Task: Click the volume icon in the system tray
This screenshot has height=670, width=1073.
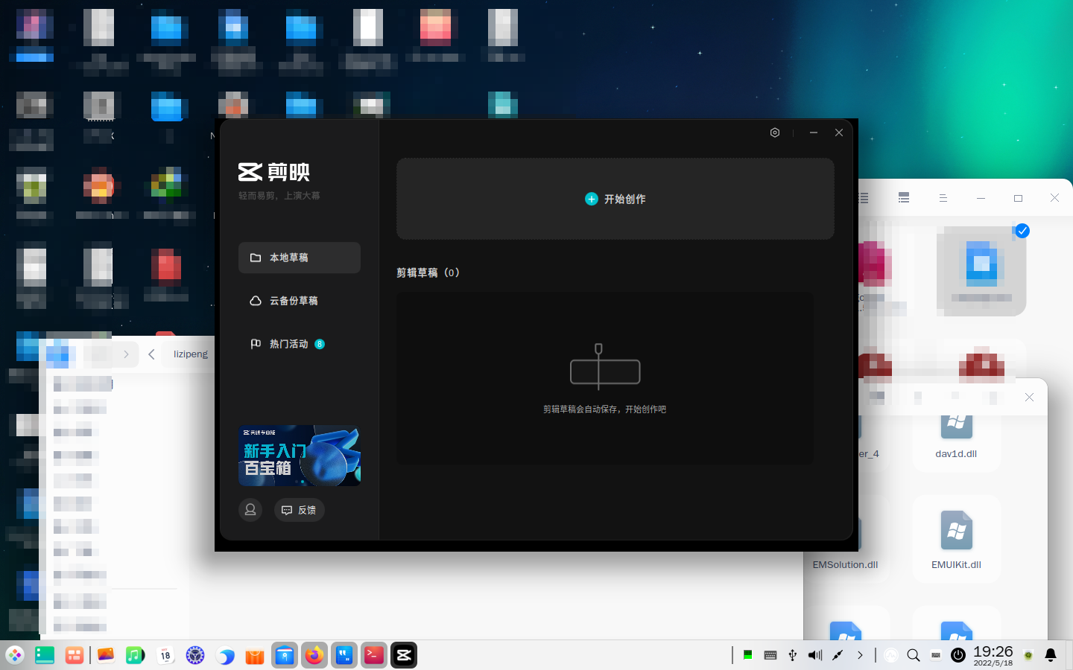Action: coord(814,655)
